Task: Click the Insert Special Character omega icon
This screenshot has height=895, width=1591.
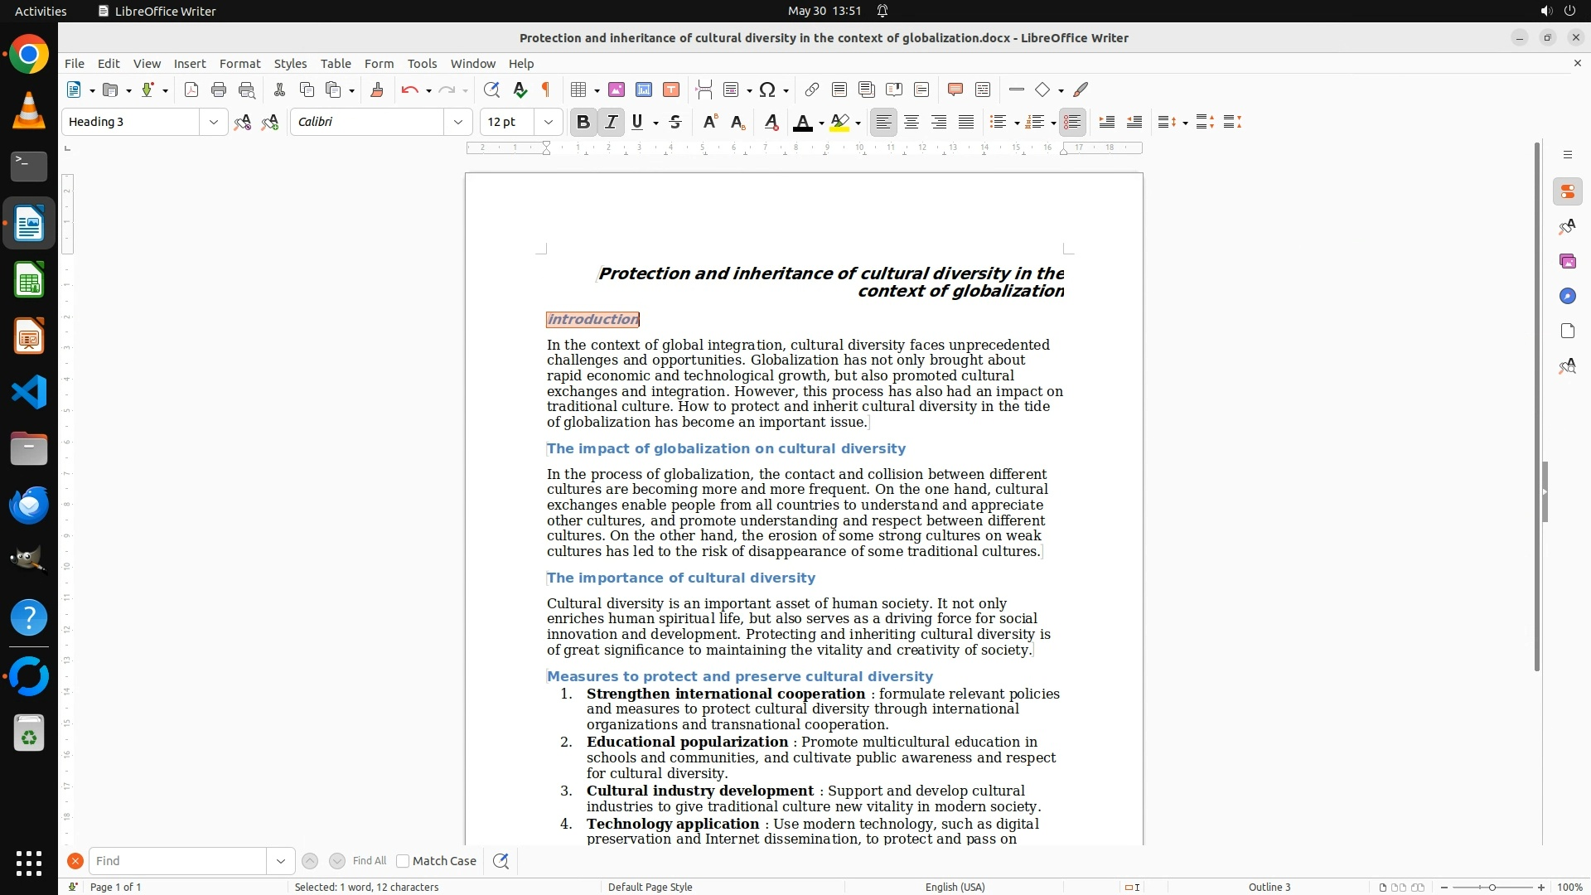Action: pyautogui.click(x=767, y=89)
